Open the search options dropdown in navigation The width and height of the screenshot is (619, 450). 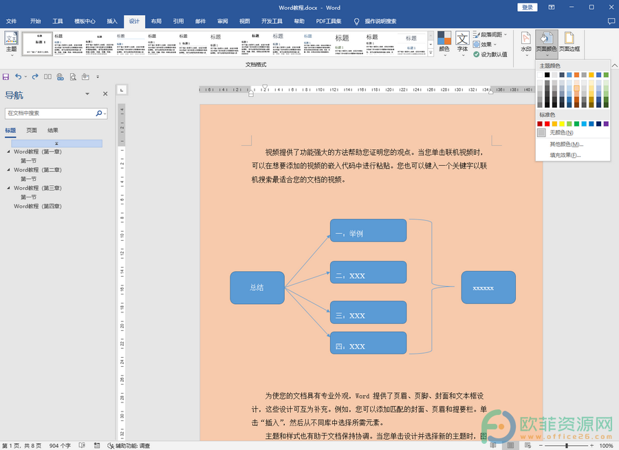(105, 114)
